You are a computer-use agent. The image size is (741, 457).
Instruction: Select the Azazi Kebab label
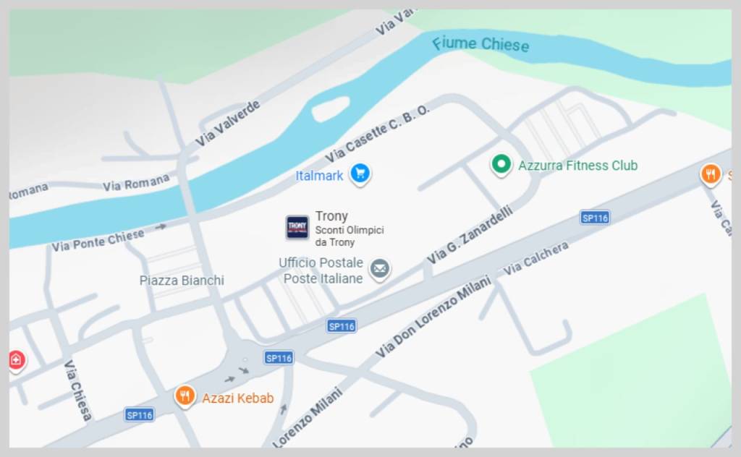[x=237, y=398]
